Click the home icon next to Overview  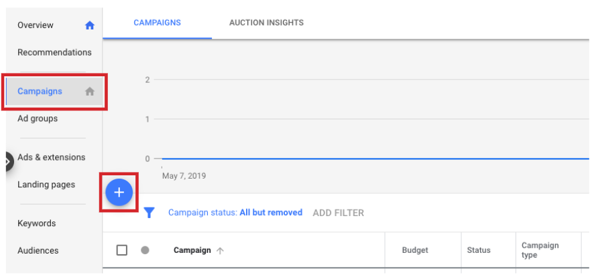tap(90, 25)
